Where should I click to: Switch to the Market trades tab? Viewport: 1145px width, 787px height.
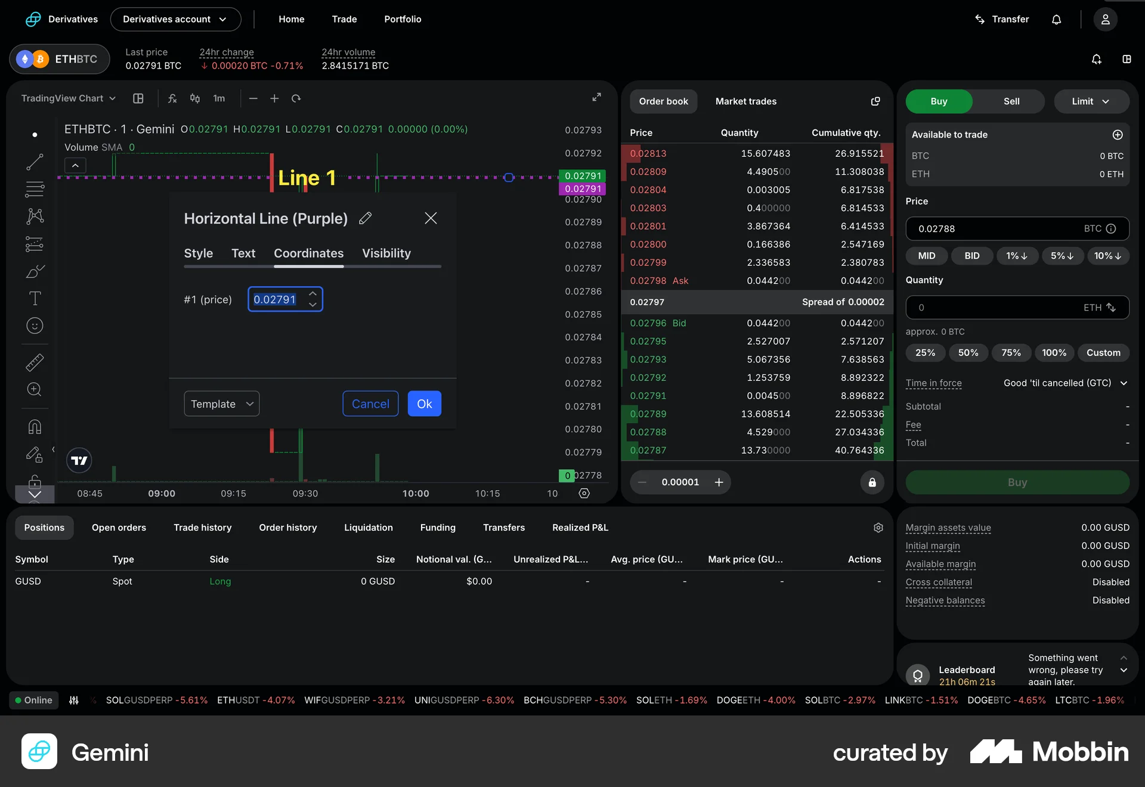745,101
